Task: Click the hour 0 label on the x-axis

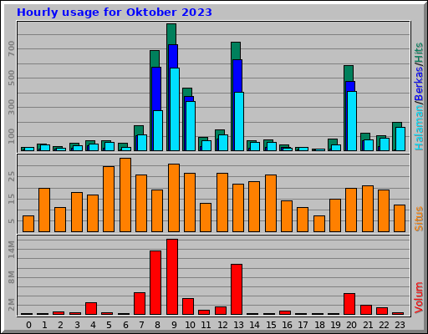Action: (x=28, y=325)
